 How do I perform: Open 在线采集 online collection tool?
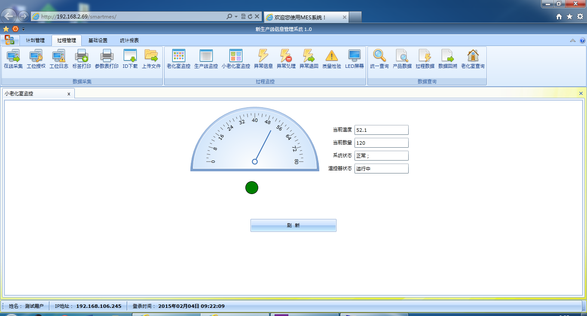pos(13,59)
